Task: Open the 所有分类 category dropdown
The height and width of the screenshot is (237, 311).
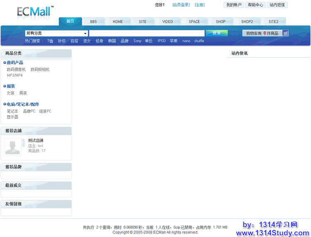Action: 56,33
